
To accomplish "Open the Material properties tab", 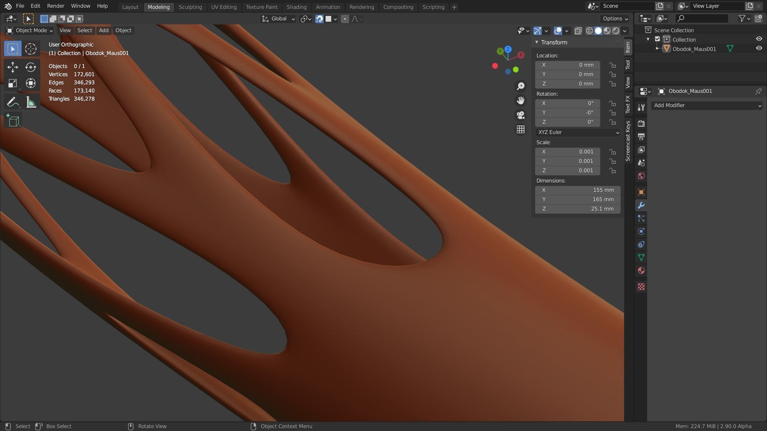I will point(641,271).
